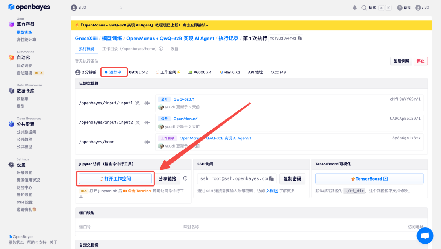
Task: Unbind the input2 data binding
Action: (137, 122)
